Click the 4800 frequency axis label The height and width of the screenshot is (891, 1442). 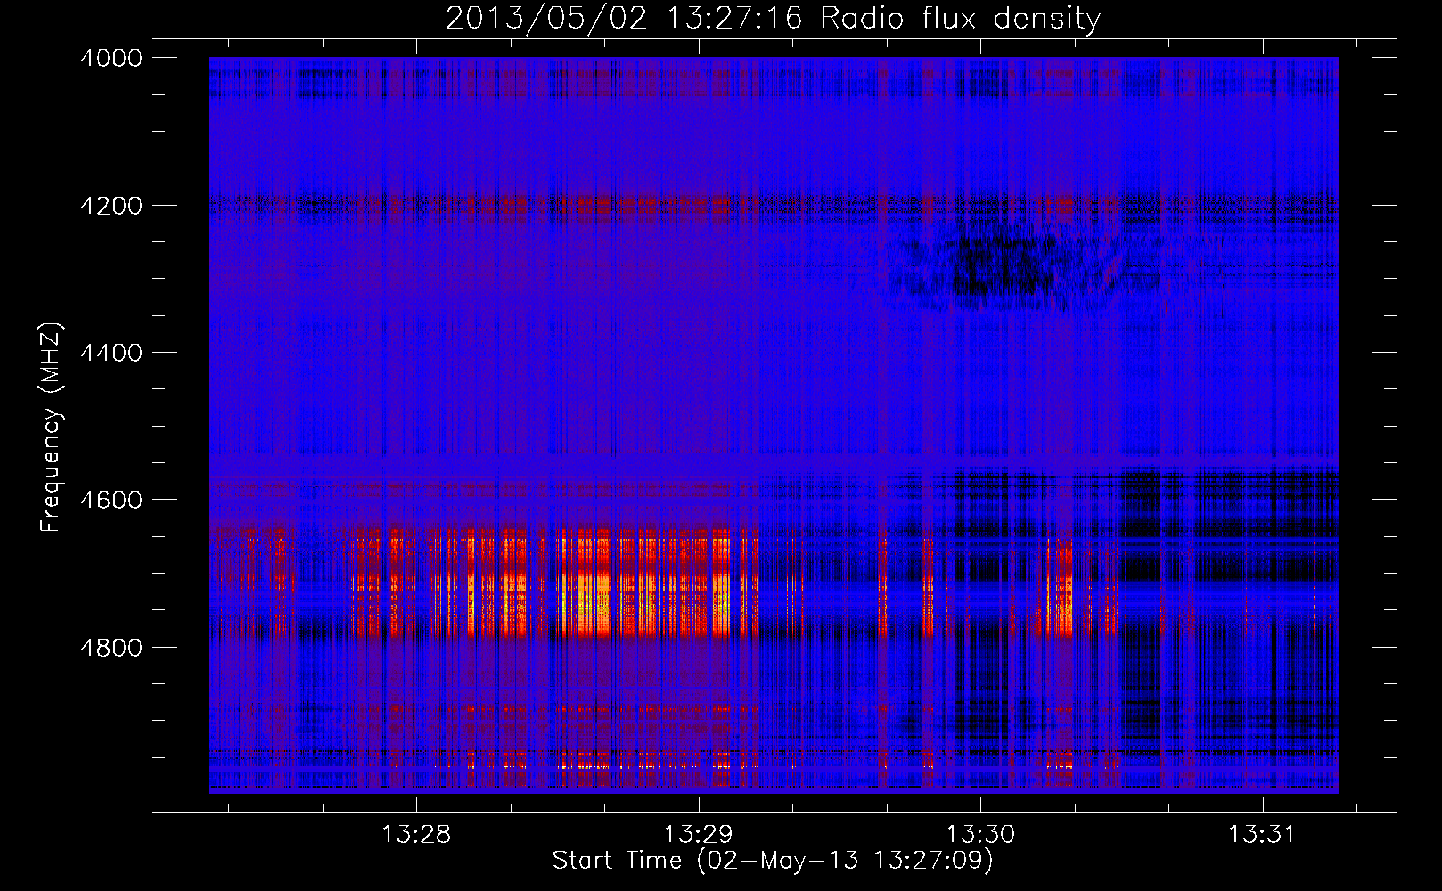(111, 648)
